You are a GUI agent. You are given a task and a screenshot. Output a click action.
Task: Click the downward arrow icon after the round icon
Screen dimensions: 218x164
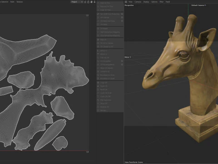94,2
